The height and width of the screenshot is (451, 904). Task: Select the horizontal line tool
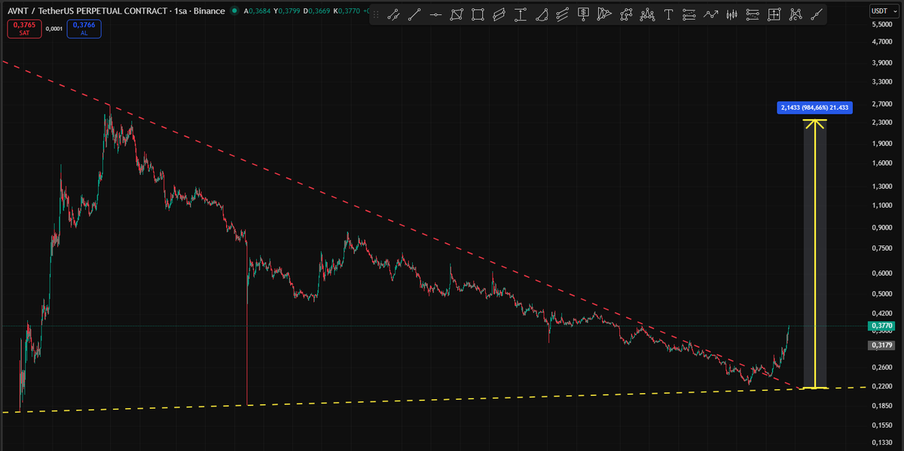tap(435, 14)
